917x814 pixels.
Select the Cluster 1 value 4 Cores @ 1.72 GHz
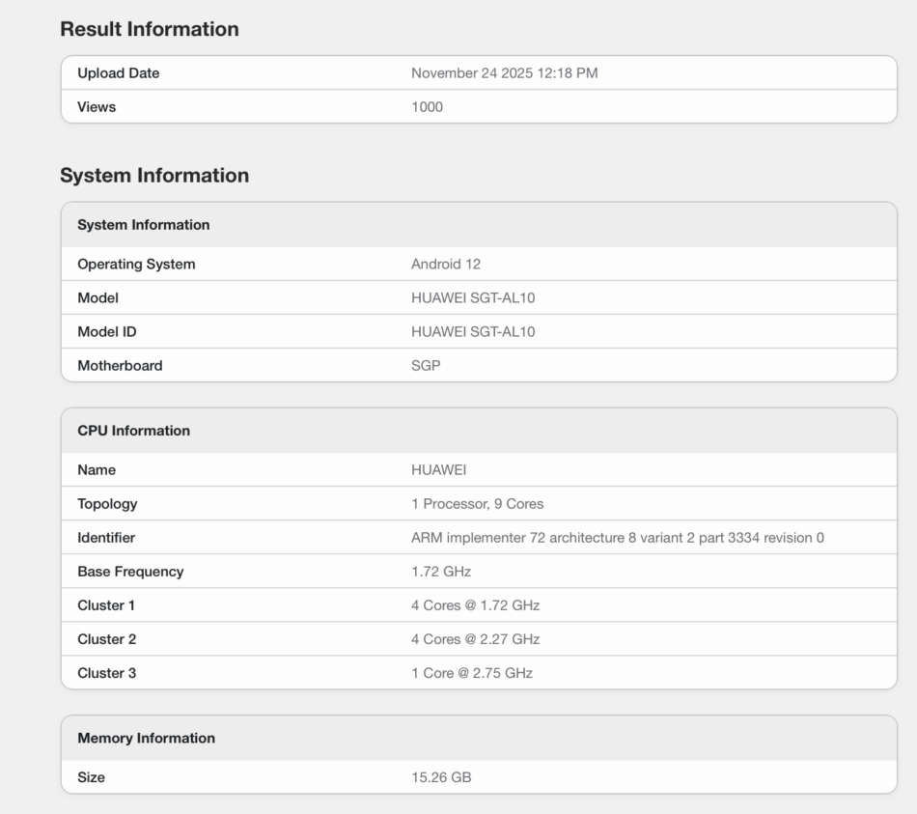[475, 605]
